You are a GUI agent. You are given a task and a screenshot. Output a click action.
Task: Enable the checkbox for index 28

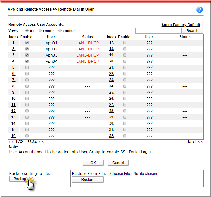(x=125, y=111)
